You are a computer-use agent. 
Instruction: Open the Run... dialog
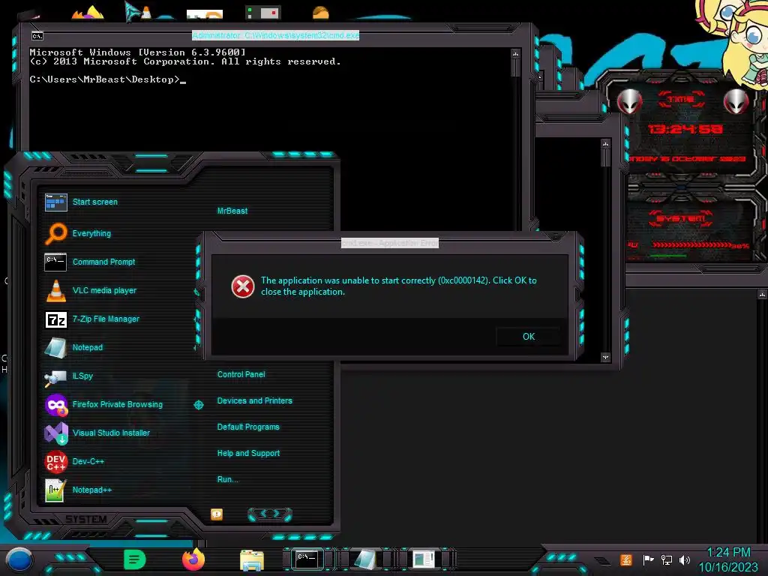(x=228, y=479)
